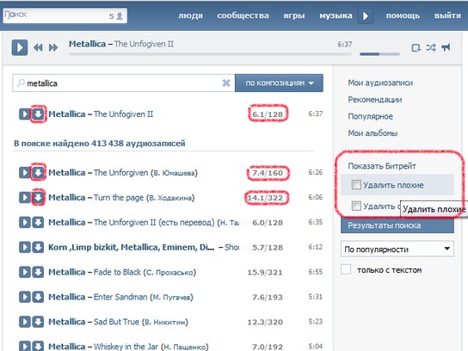Download The Unfogiven II from the top row
The height and width of the screenshot is (351, 468).
click(38, 114)
